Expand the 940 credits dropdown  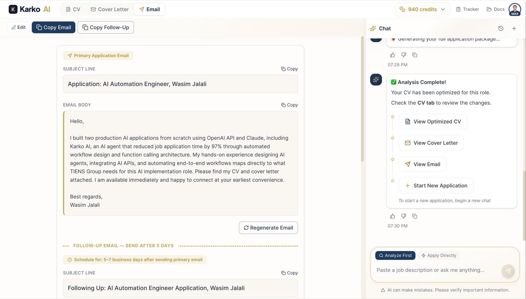[x=422, y=9]
